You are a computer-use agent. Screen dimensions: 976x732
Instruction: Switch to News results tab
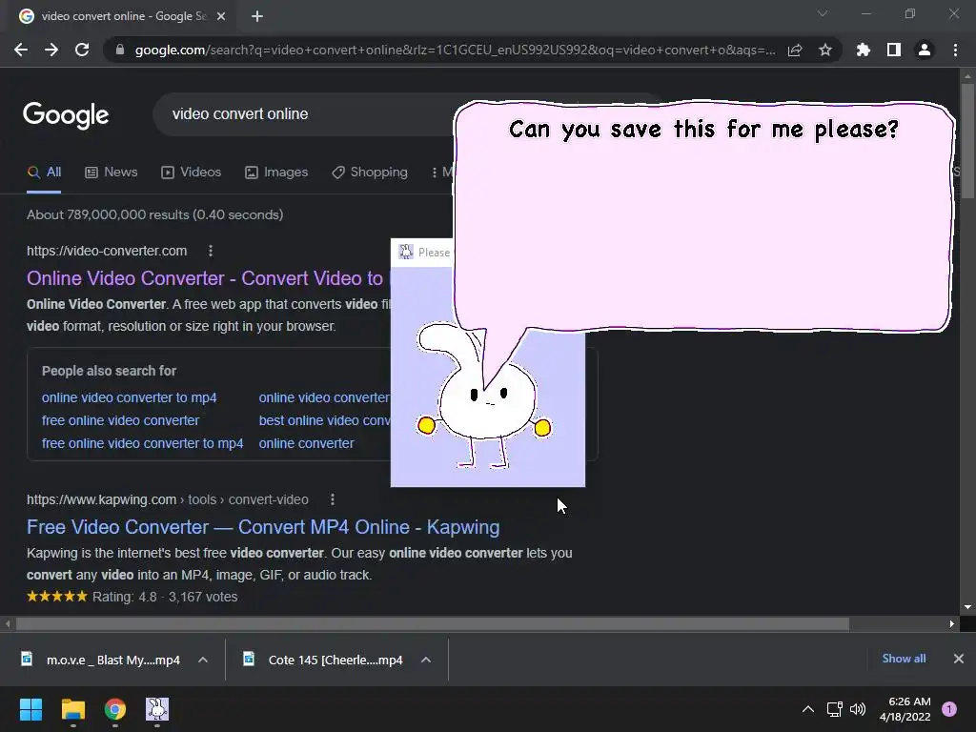click(x=112, y=173)
